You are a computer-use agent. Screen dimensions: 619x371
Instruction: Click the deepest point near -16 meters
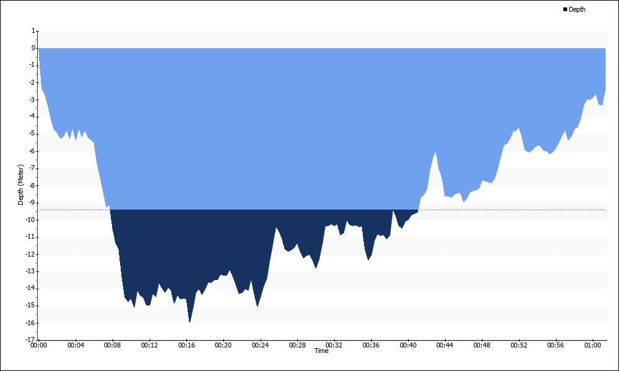tap(190, 322)
